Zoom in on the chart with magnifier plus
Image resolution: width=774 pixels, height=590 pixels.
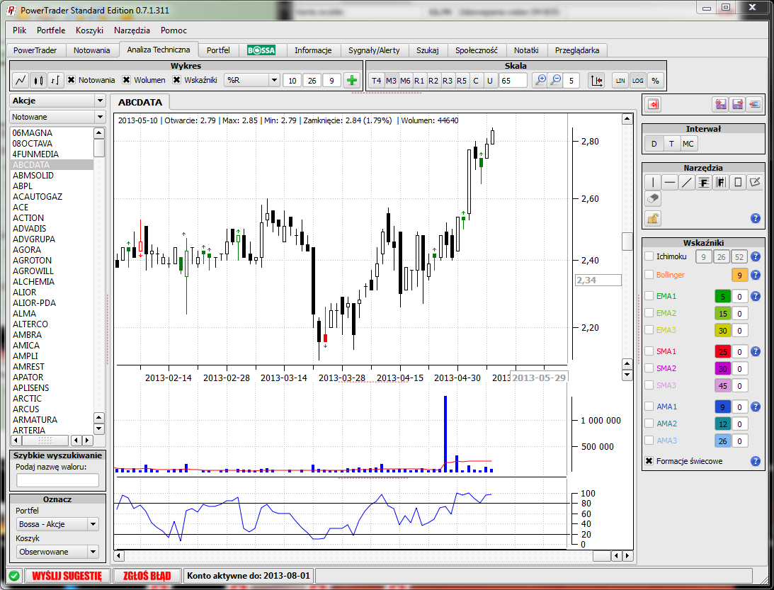click(540, 81)
